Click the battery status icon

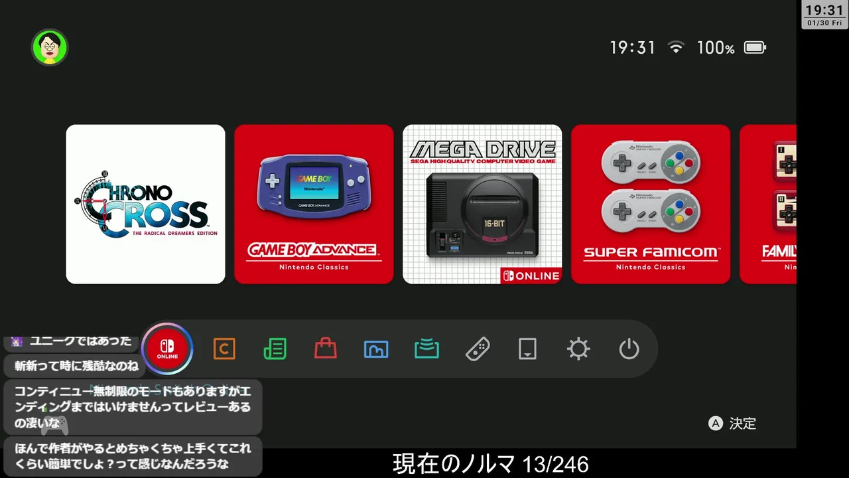[755, 48]
